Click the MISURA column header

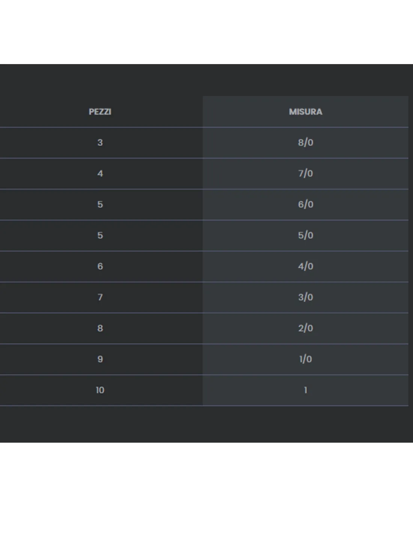pyautogui.click(x=305, y=112)
